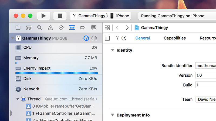
Task: Click the related items grid icon
Action: (107, 28)
